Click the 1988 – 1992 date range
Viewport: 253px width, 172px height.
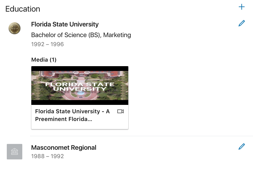point(47,156)
